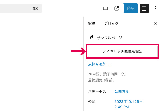Click the 公開 label
The width and height of the screenshot is (162, 111).
[92, 102]
